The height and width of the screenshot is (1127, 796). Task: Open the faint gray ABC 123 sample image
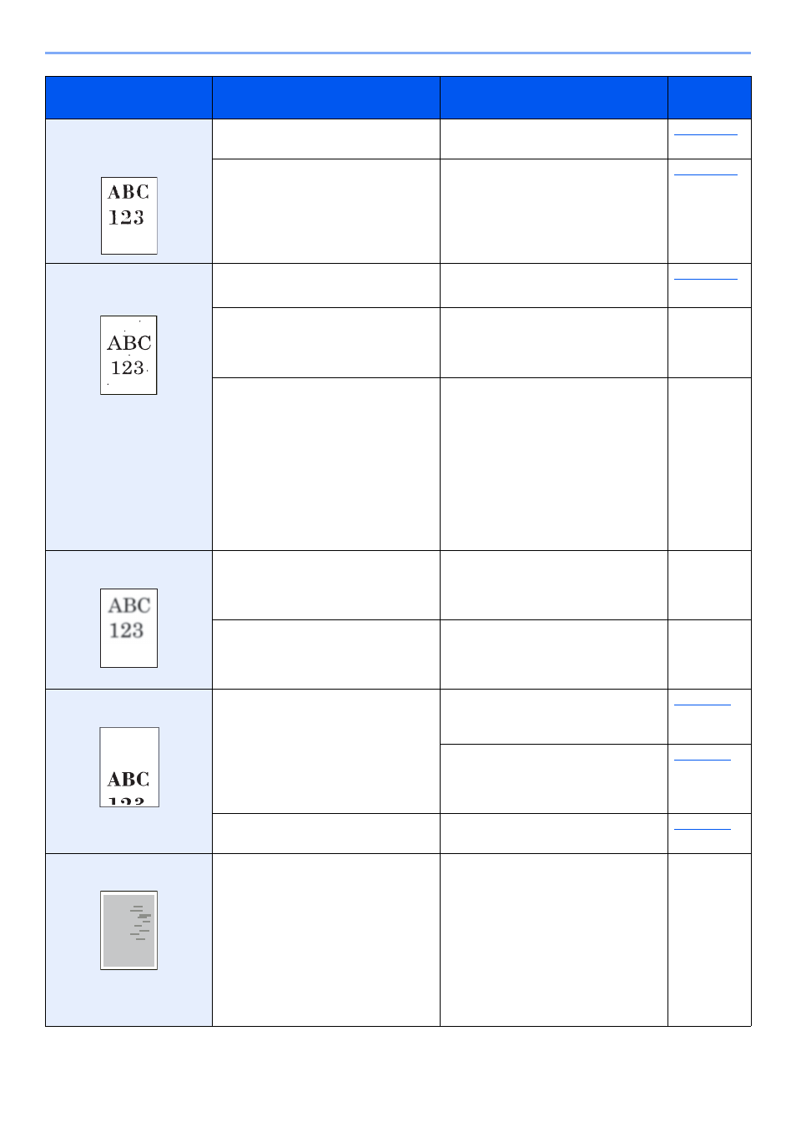128,628
